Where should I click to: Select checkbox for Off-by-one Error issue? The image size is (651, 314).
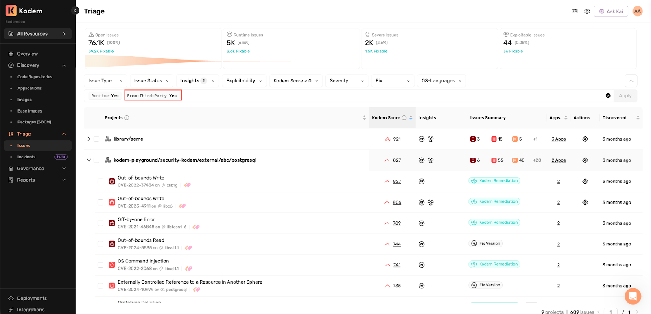coord(100,223)
